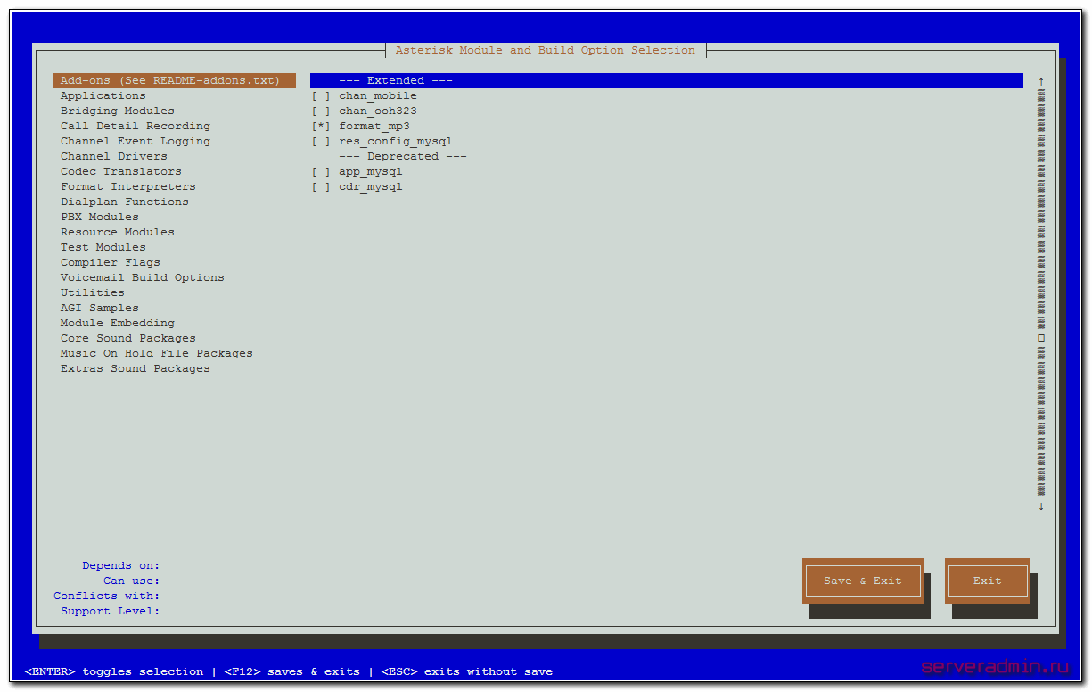Viewport: 1092px width, 692px height.
Task: Enable the chan_ooh323 module checkbox
Action: 321,111
